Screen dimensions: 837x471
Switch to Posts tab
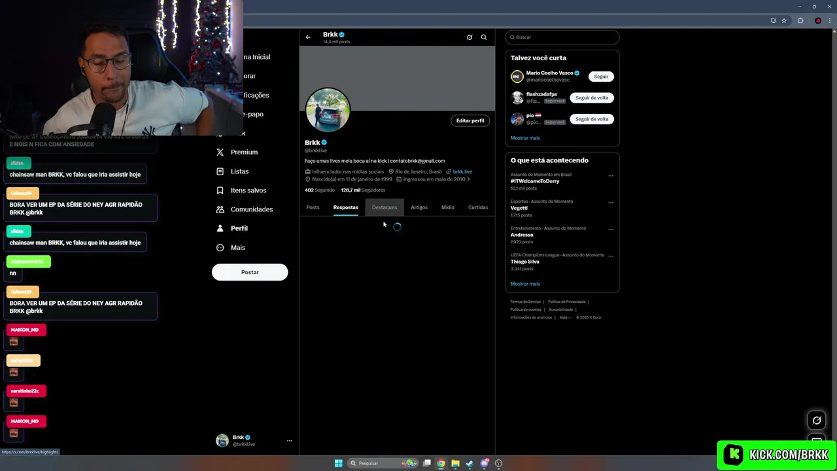[313, 207]
